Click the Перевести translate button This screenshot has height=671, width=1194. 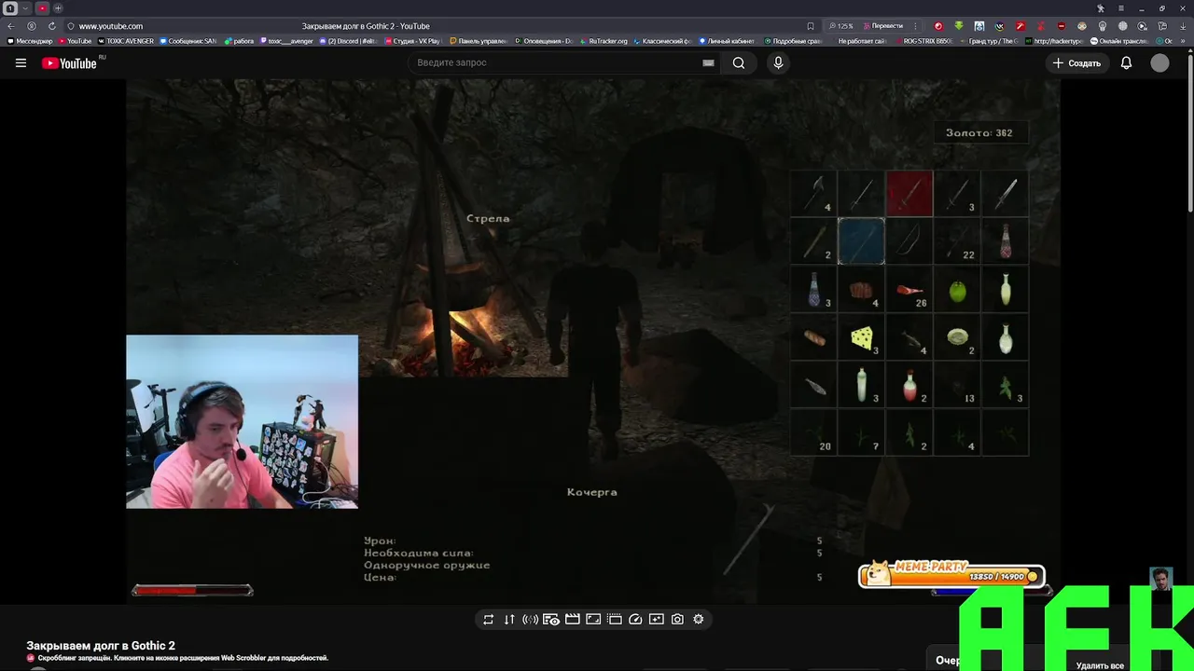point(883,26)
